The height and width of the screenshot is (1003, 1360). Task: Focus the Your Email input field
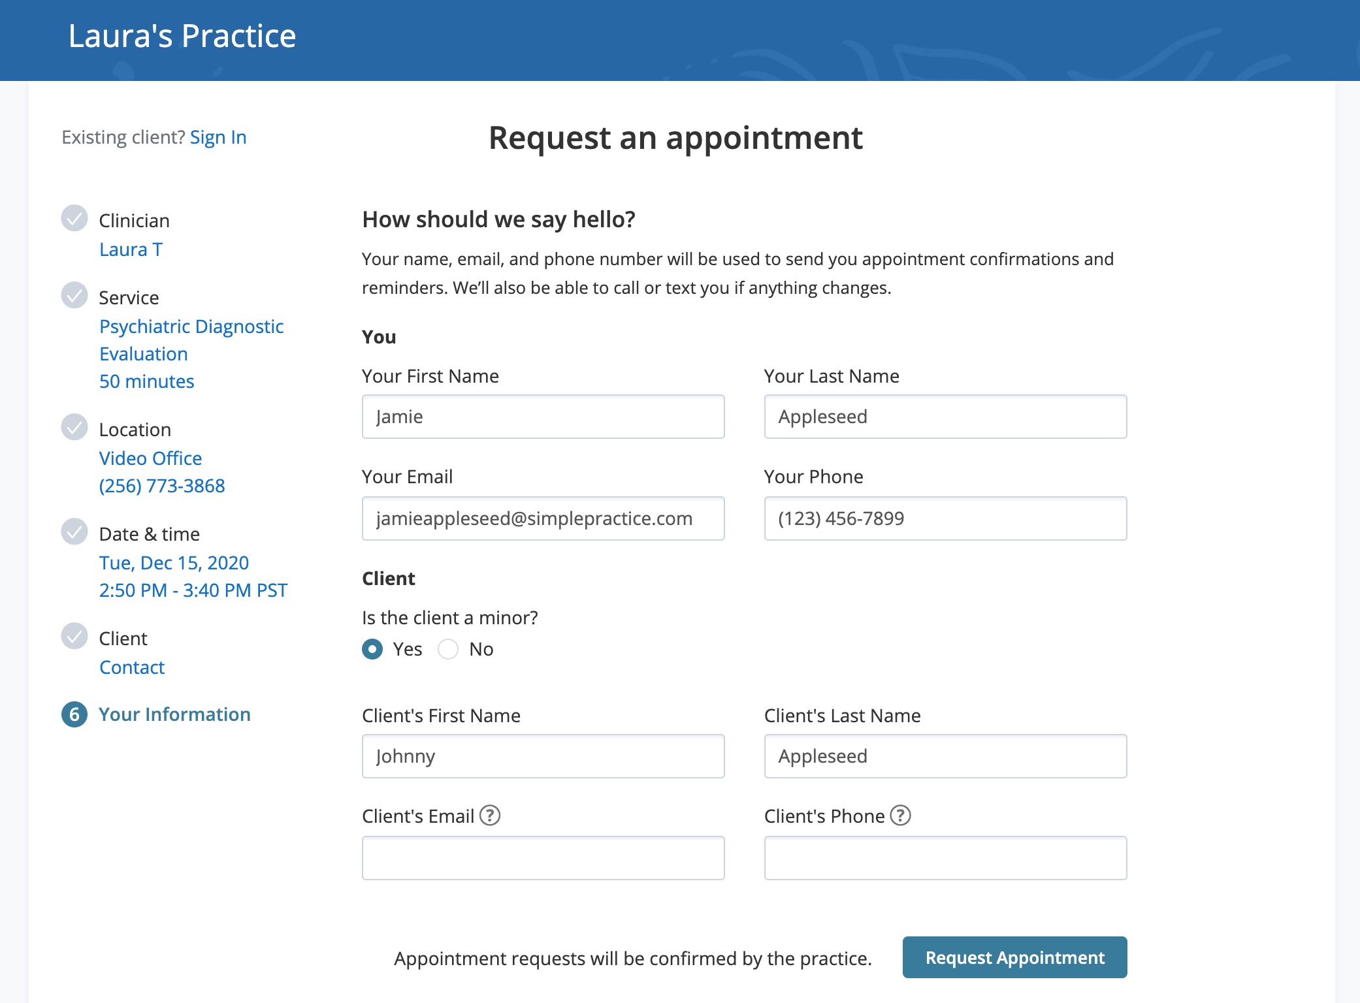coord(543,518)
